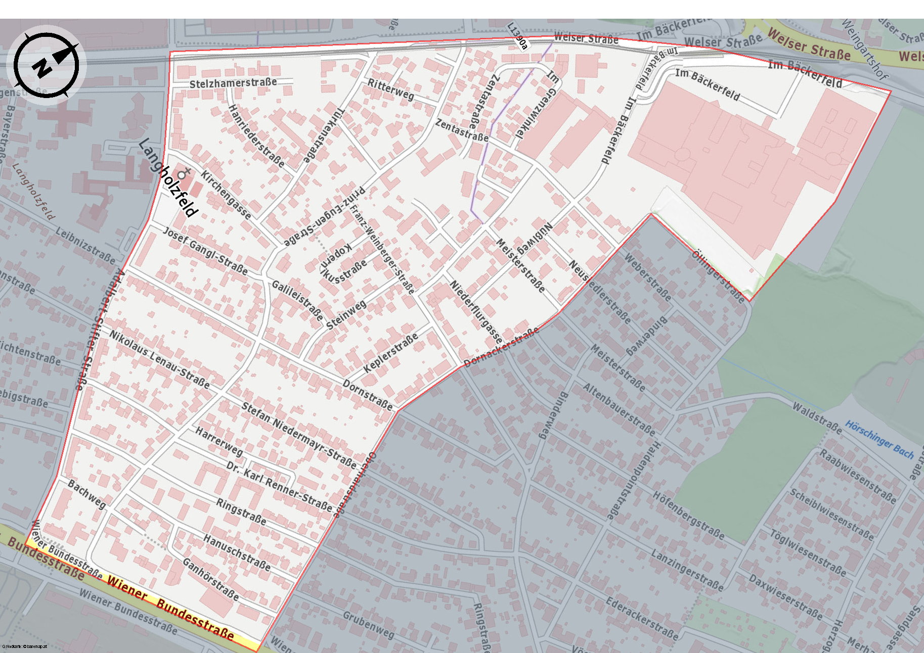
Task: Click the basemap.at attribution text
Action: (24, 646)
